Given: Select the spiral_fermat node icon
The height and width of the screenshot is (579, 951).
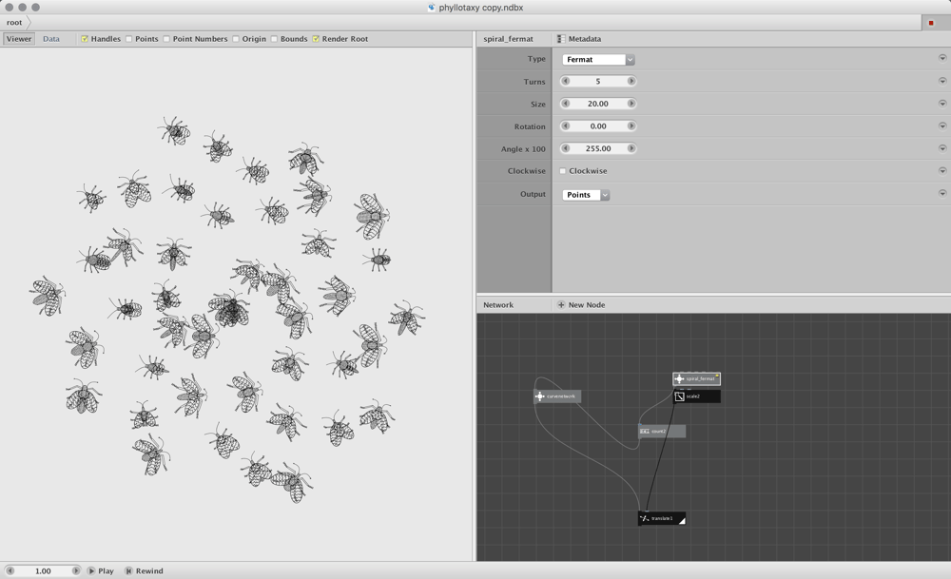Looking at the screenshot, I should pyautogui.click(x=679, y=379).
